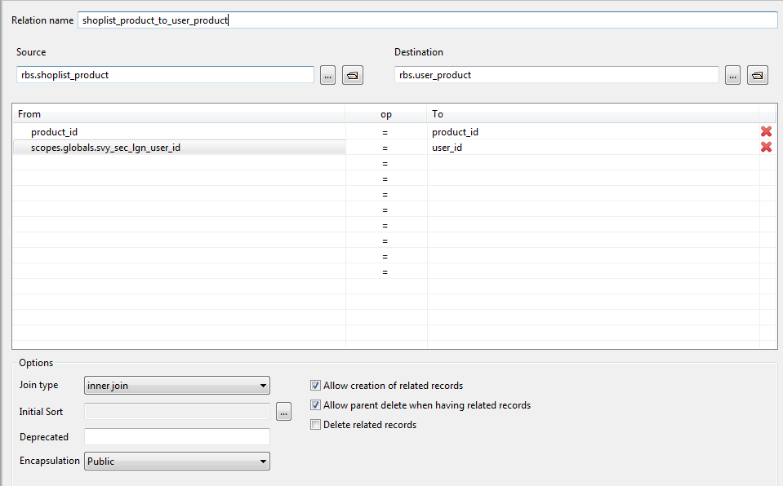The width and height of the screenshot is (783, 486).
Task: Enable Delete related records
Action: tap(316, 425)
